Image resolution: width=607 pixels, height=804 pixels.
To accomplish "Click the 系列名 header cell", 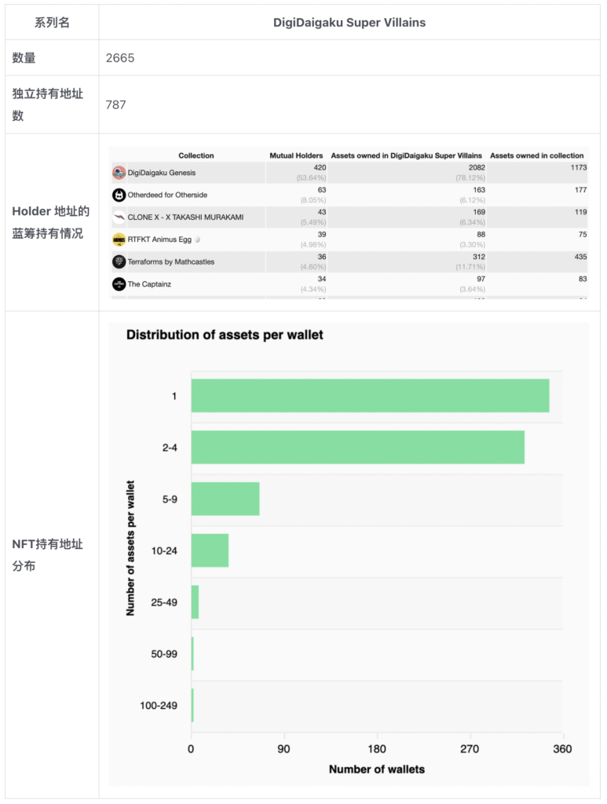I will [x=52, y=23].
